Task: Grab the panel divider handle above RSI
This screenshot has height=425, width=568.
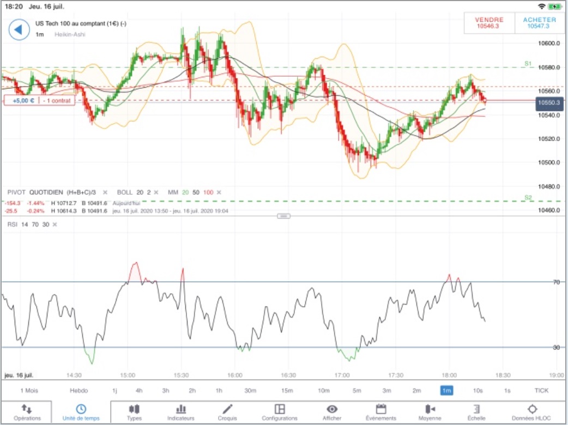Action: [x=283, y=216]
